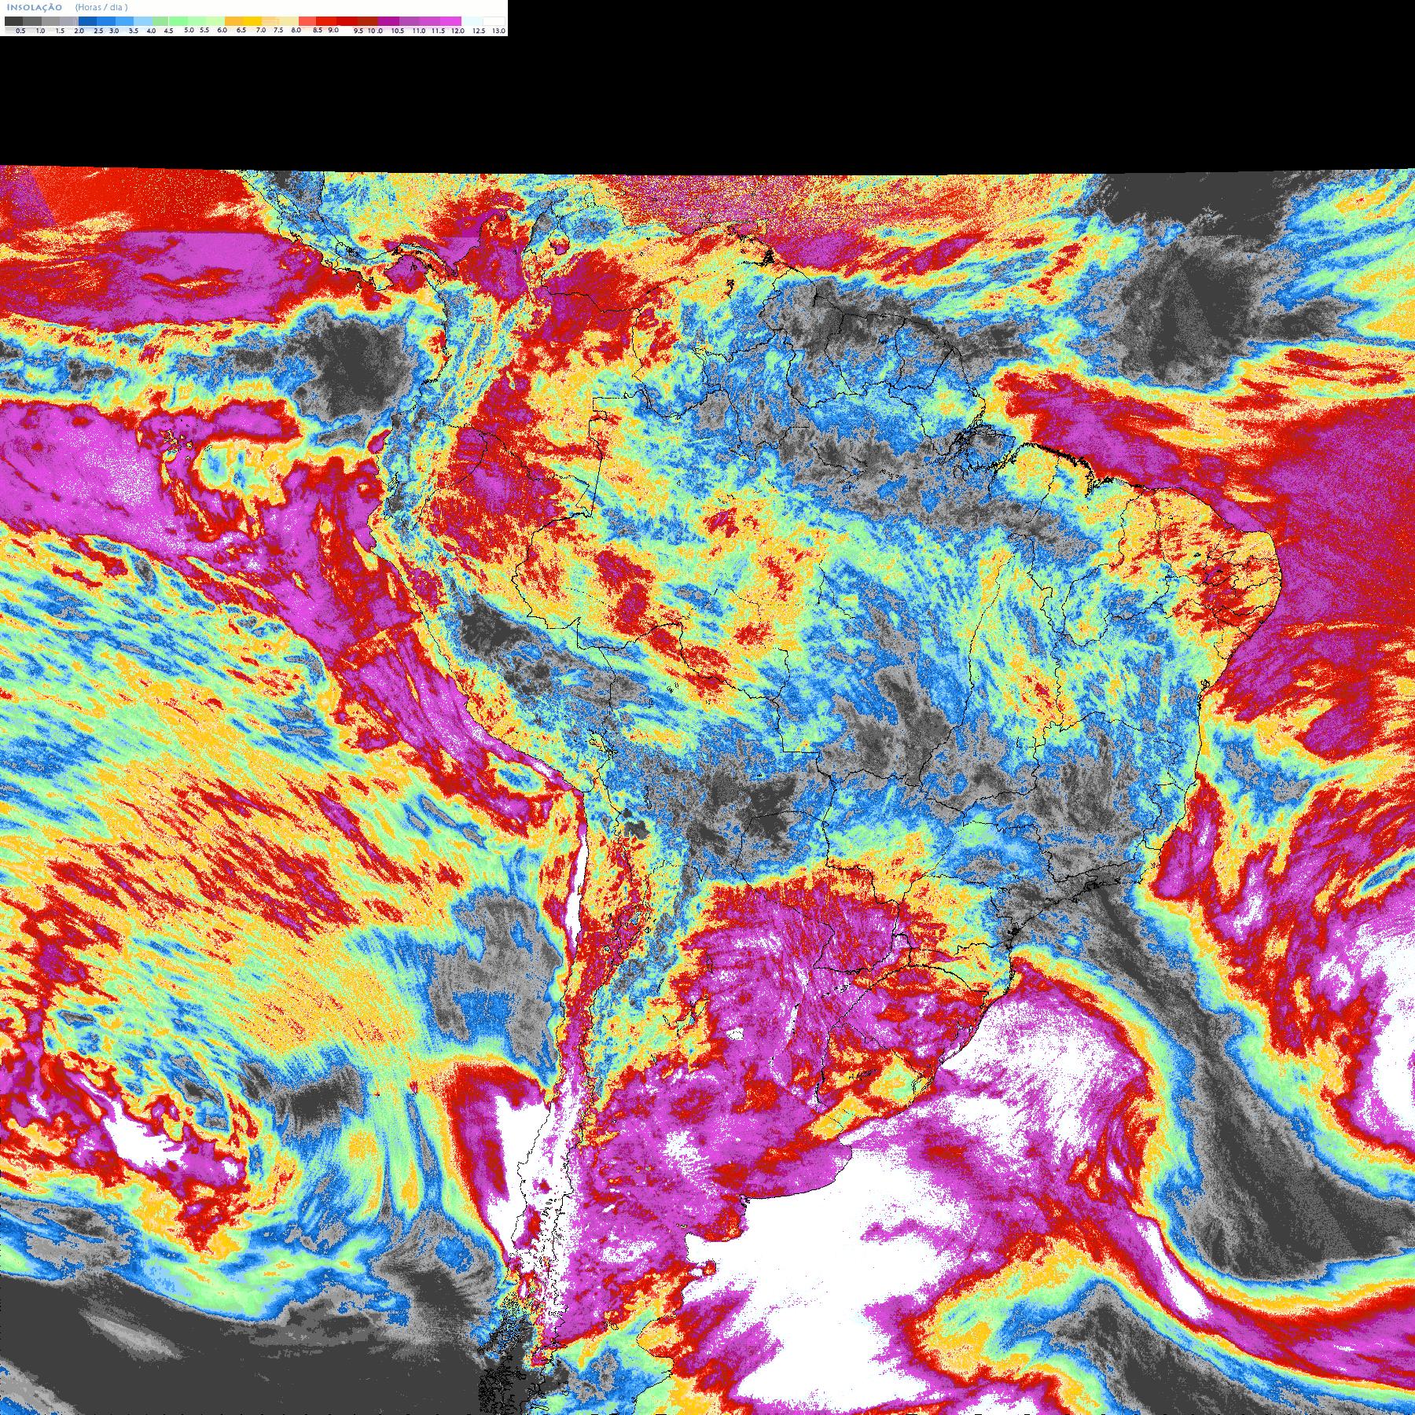Click the 13.0 value on legend scale
The height and width of the screenshot is (1415, 1415).
498,31
